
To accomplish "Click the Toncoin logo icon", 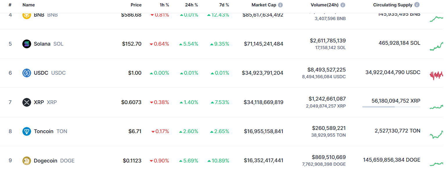I will pos(26,131).
